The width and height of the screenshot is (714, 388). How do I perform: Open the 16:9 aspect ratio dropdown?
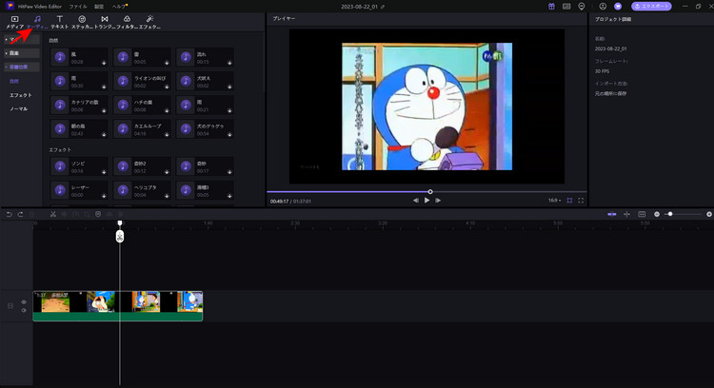[554, 201]
